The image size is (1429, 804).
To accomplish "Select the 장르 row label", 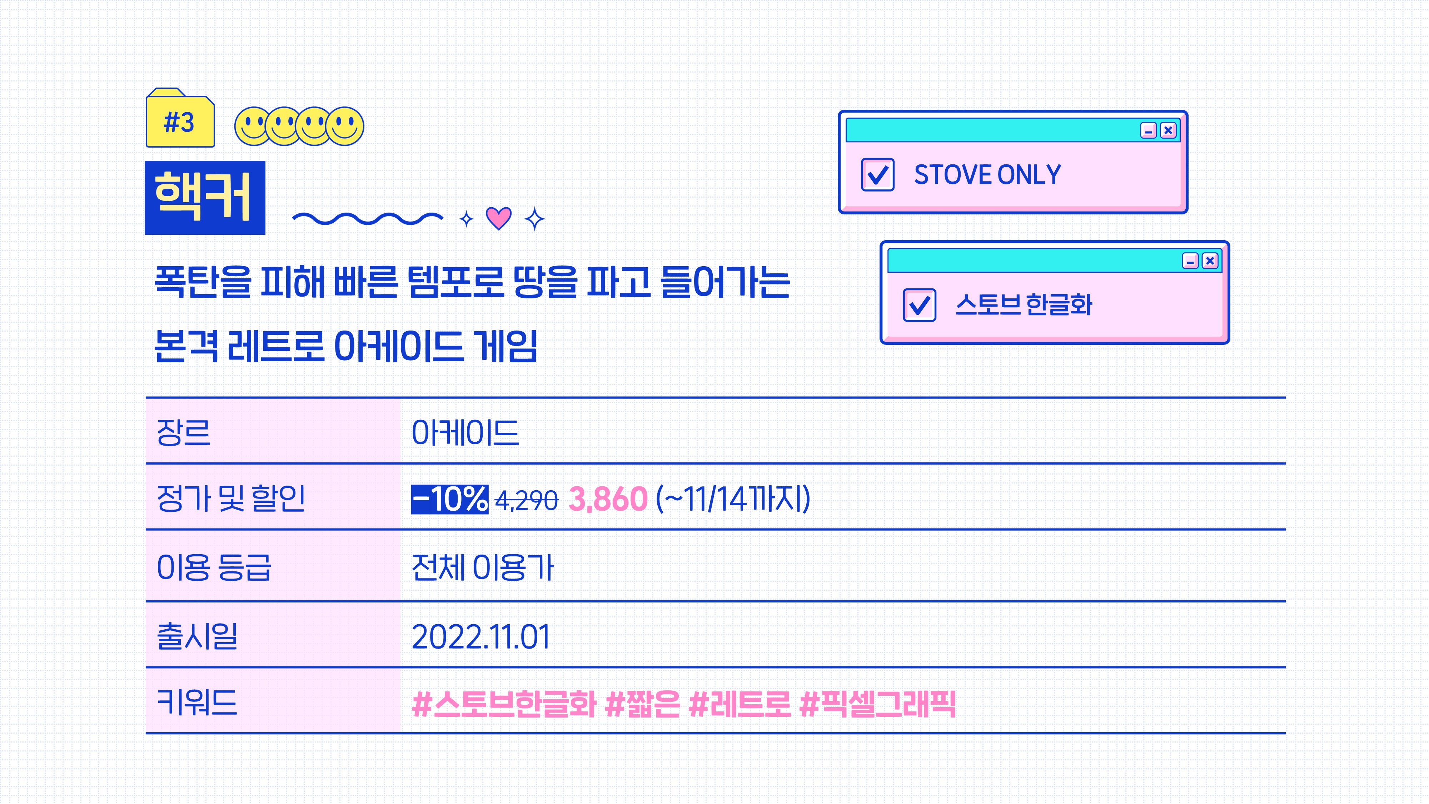I will [184, 432].
